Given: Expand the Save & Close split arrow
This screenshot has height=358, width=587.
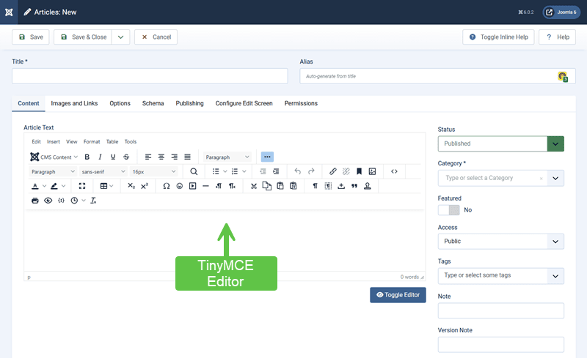Looking at the screenshot, I should [x=120, y=37].
